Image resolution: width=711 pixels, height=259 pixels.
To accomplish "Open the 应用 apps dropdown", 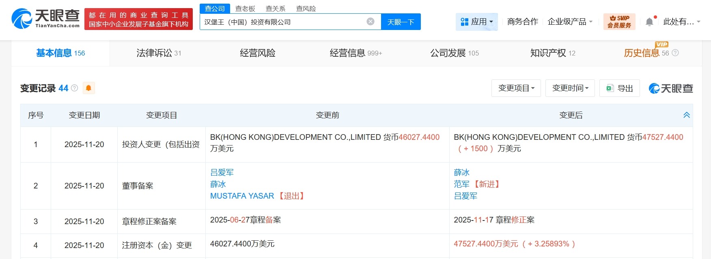I will [x=477, y=21].
